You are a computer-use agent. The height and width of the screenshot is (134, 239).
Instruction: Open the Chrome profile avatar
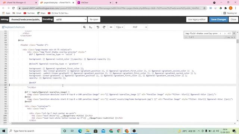(230, 8)
